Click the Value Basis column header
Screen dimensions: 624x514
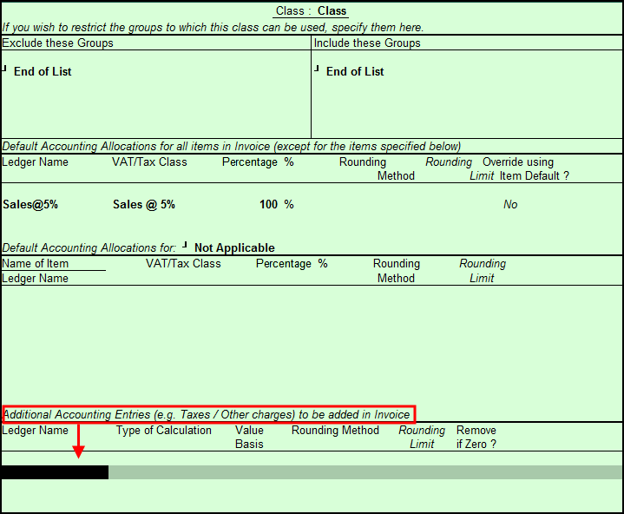pos(249,437)
